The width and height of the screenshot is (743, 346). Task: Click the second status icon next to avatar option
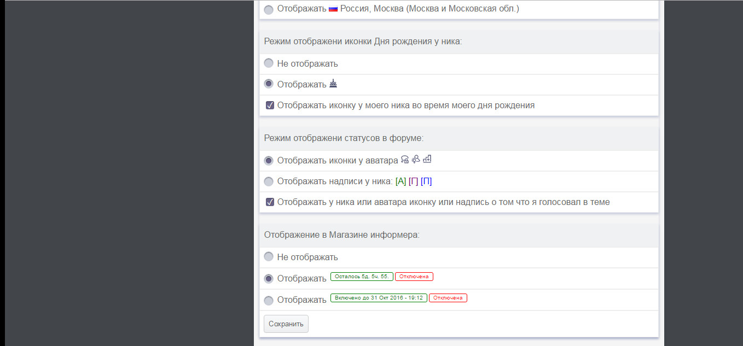tap(416, 160)
